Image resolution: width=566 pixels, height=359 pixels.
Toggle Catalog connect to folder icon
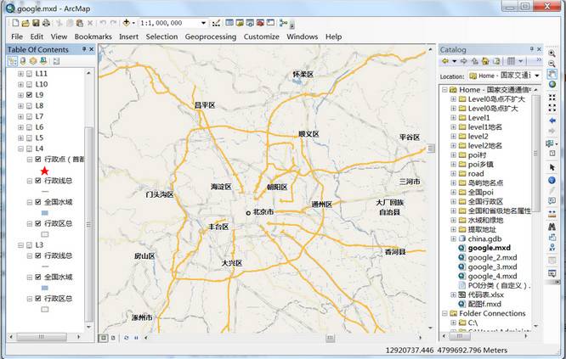[x=496, y=61]
